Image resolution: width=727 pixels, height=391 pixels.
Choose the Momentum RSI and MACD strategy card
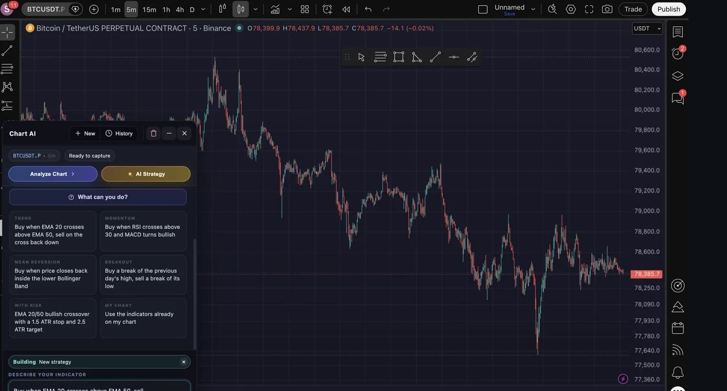click(143, 231)
